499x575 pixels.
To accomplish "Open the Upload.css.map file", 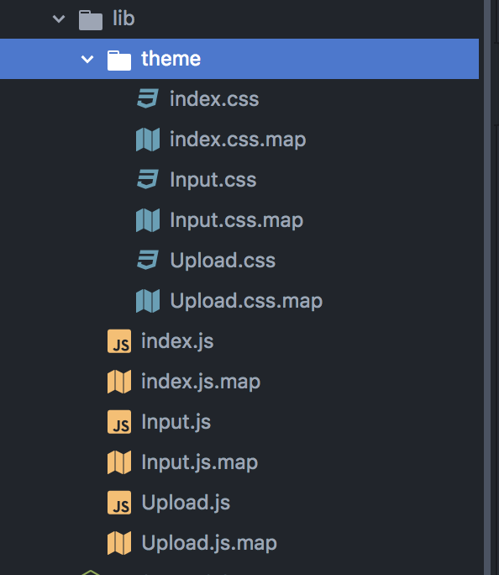I will coord(246,302).
